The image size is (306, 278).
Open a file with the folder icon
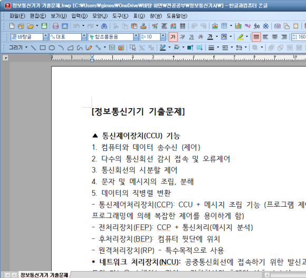tap(30, 26)
